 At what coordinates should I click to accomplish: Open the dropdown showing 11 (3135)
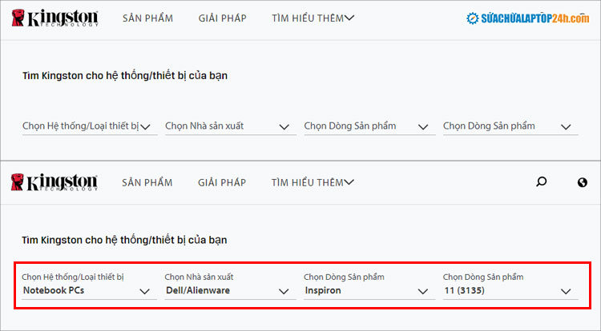coord(510,285)
